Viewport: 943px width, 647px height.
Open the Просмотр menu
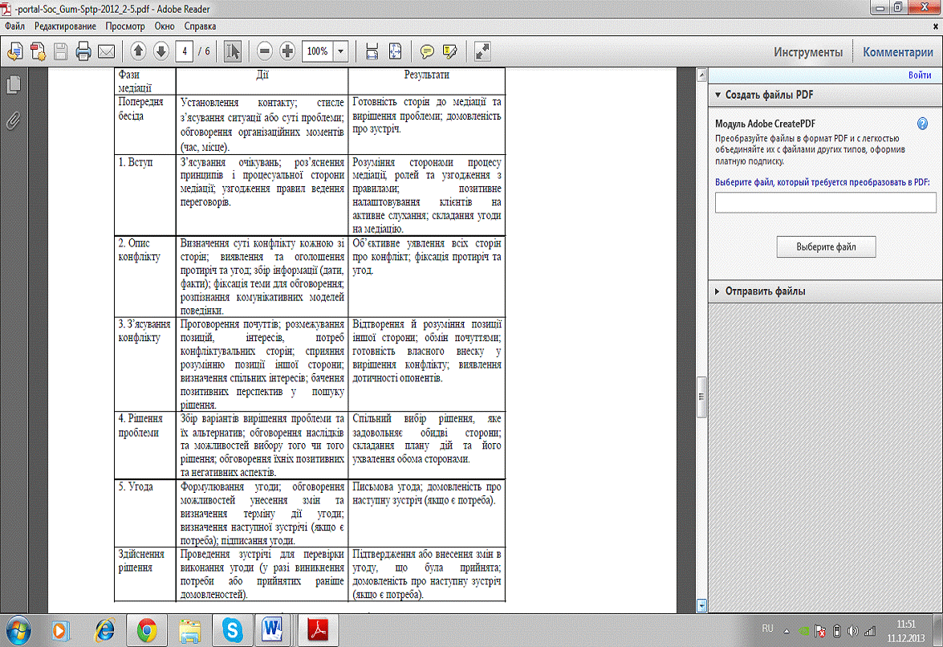(124, 26)
